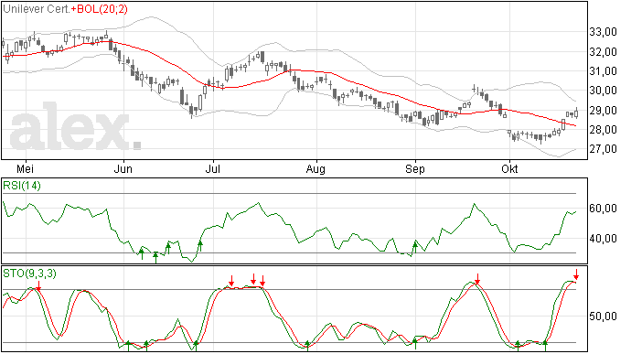631x354 pixels.
Task: Click the RSI 40,00 axis label
Action: (603, 239)
